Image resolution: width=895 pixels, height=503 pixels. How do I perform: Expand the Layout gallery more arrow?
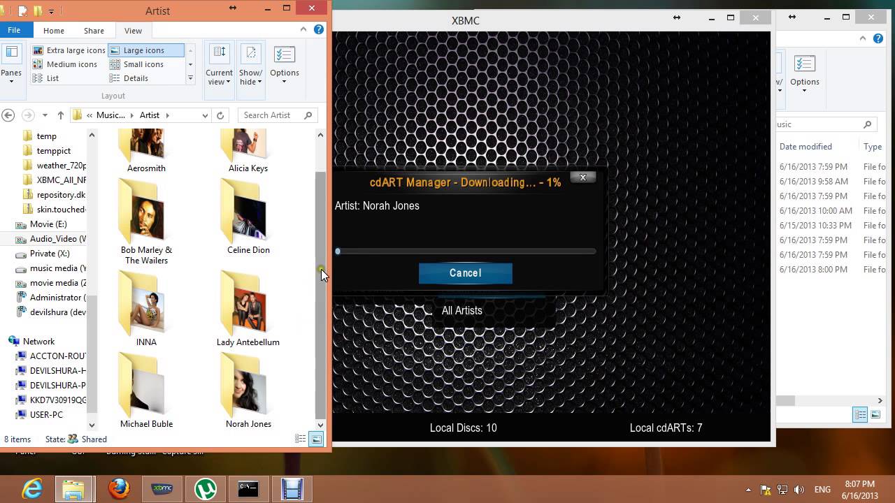(190, 78)
